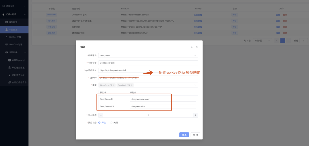309x146 pixels.
Task: Click 编辑 for the 通义千问官方 row
Action: coord(278,21)
